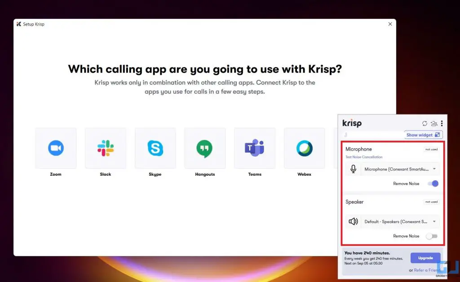Click the invite user icon in Krisp
460x282 pixels.
coord(434,123)
